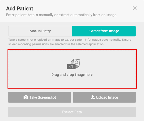144x121 pixels.
Task: Click the upload arrow icon
Action: (93, 97)
